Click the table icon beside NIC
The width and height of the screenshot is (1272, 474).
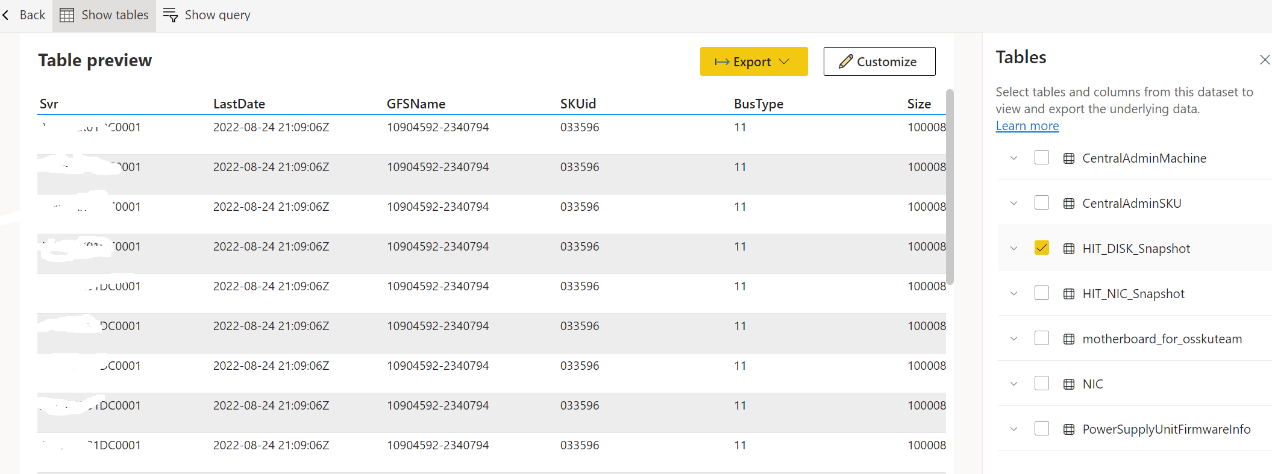point(1069,384)
